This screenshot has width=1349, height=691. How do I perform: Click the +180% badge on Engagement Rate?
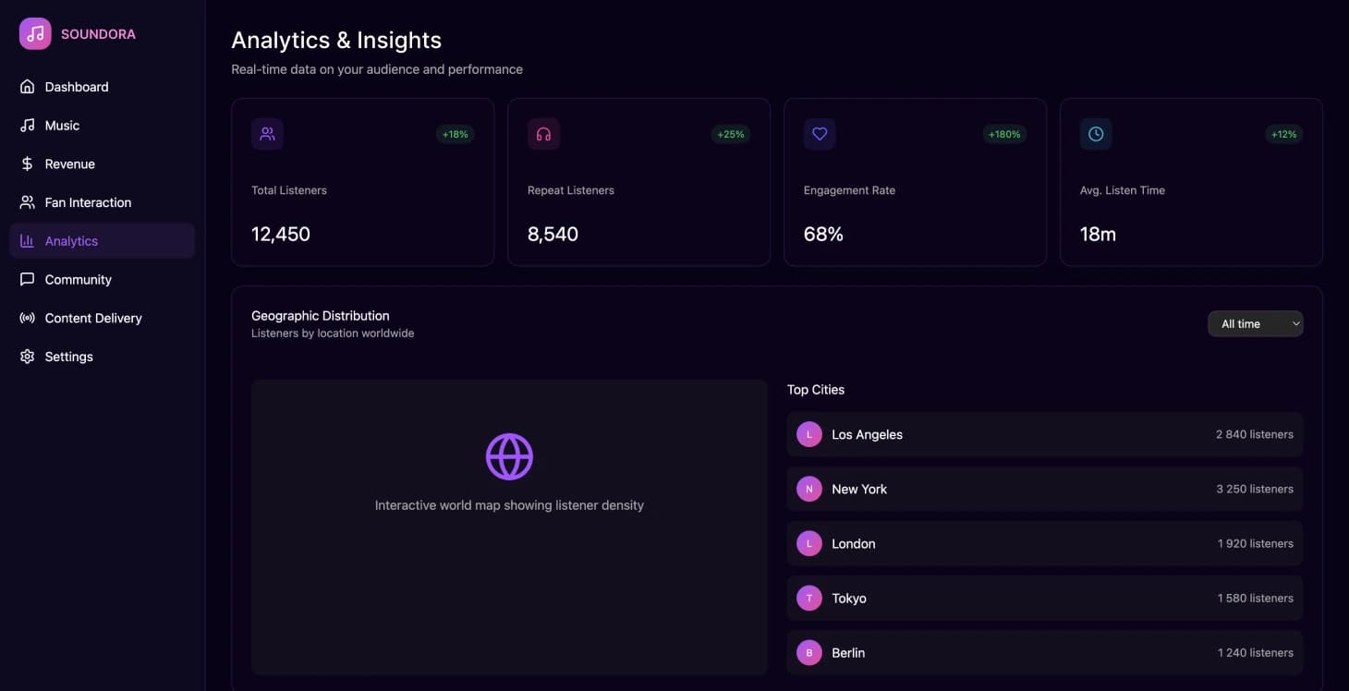click(1003, 134)
